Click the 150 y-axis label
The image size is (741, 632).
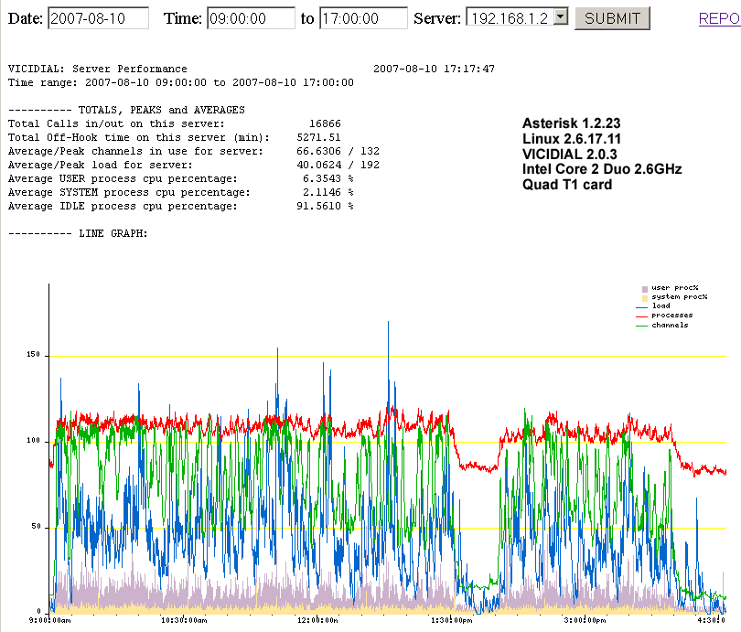pos(34,355)
